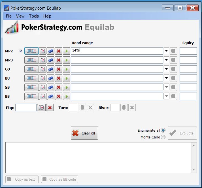Uncheck the MP2 player checkbox
Viewport: 202px width, 188px height.
pos(21,51)
